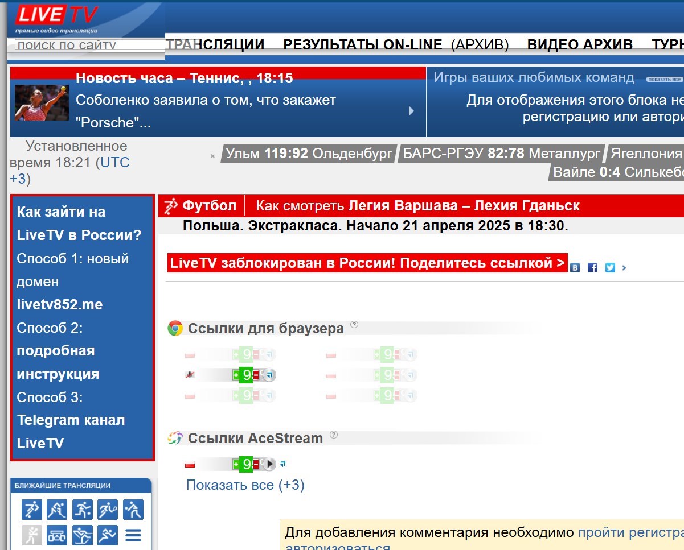The image size is (684, 550).
Task: Click tiny показать все button near favorite teams
Action: click(x=664, y=79)
